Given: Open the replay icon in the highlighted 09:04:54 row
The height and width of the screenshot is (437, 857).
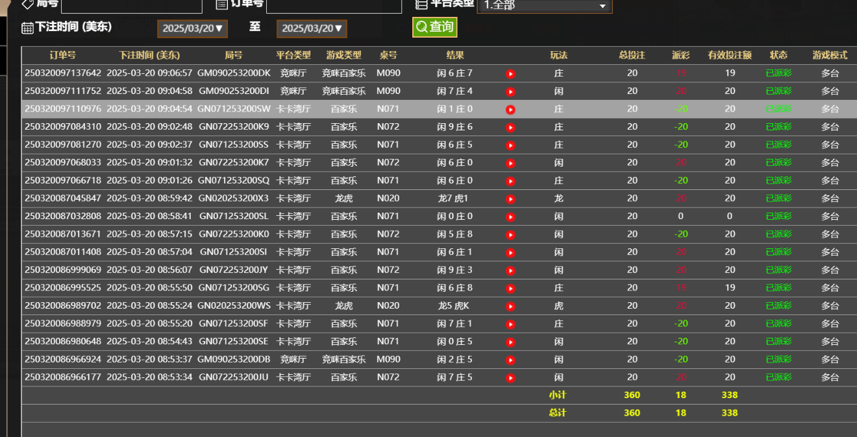Looking at the screenshot, I should 510,110.
